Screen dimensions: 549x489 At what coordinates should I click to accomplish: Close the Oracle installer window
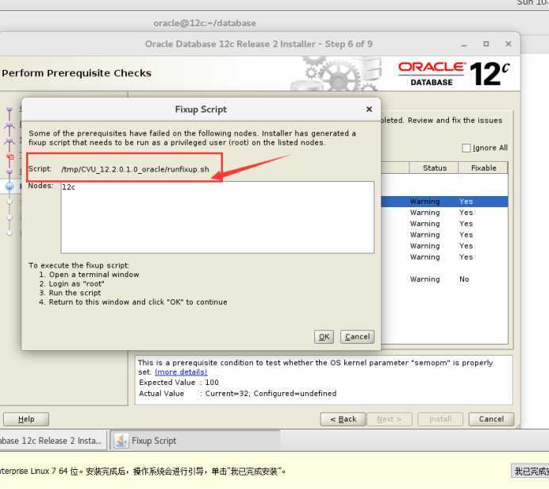(509, 44)
